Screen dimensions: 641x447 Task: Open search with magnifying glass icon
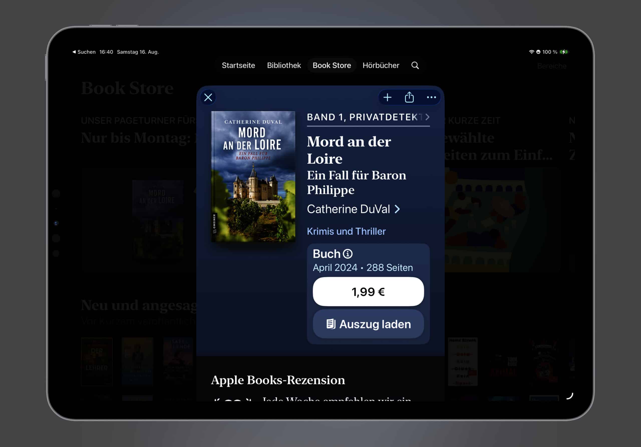pyautogui.click(x=415, y=65)
